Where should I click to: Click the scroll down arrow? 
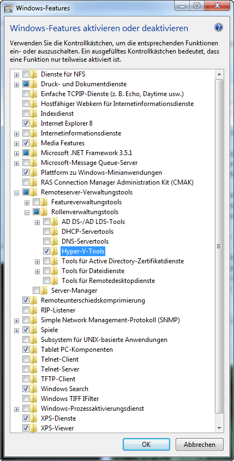click(219, 428)
